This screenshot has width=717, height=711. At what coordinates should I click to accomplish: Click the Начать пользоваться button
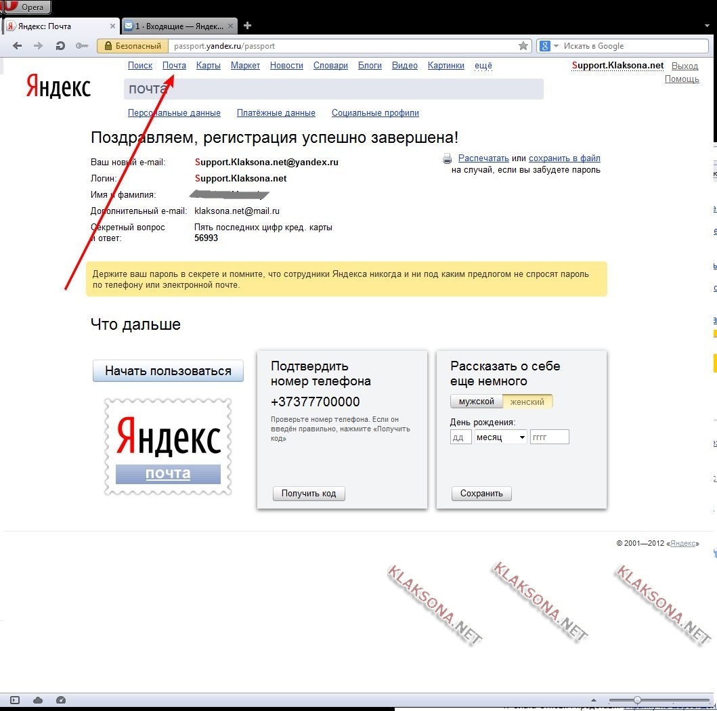tap(168, 370)
